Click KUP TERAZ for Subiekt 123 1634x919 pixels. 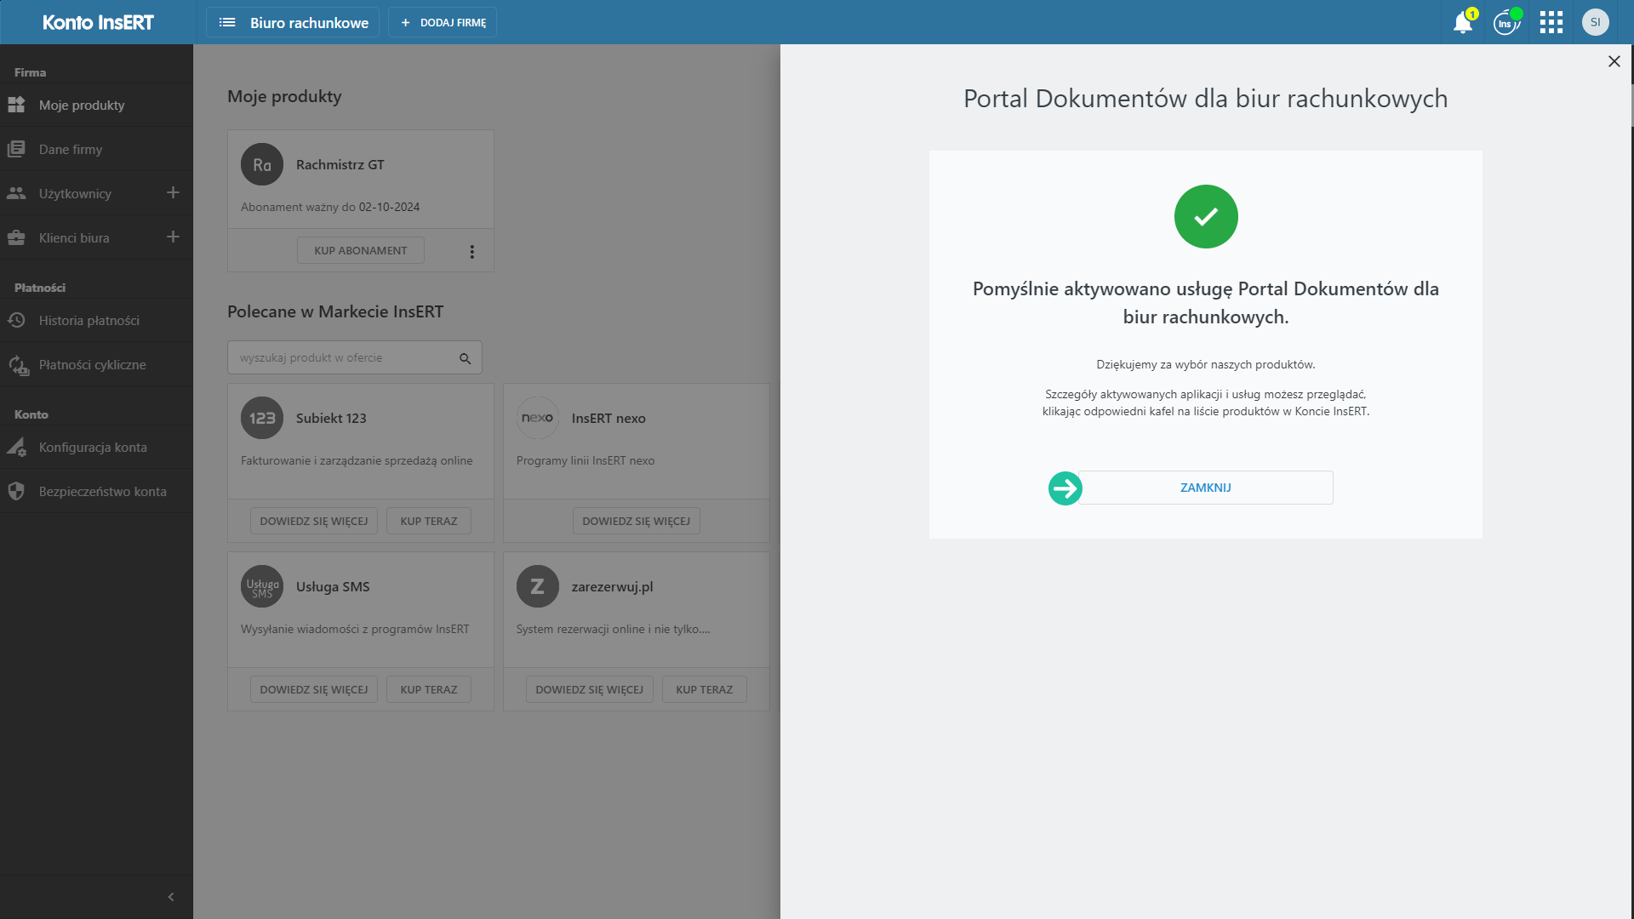click(428, 522)
